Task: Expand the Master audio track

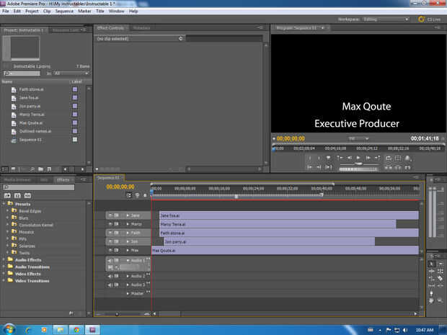Action: (x=128, y=293)
